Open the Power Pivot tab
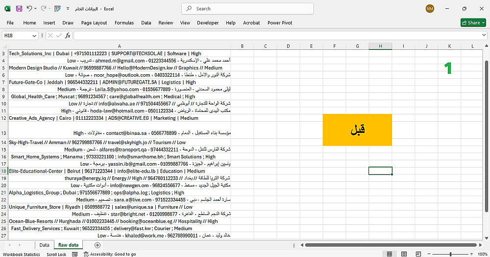Image resolution: width=490 pixels, height=257 pixels. 280,23
